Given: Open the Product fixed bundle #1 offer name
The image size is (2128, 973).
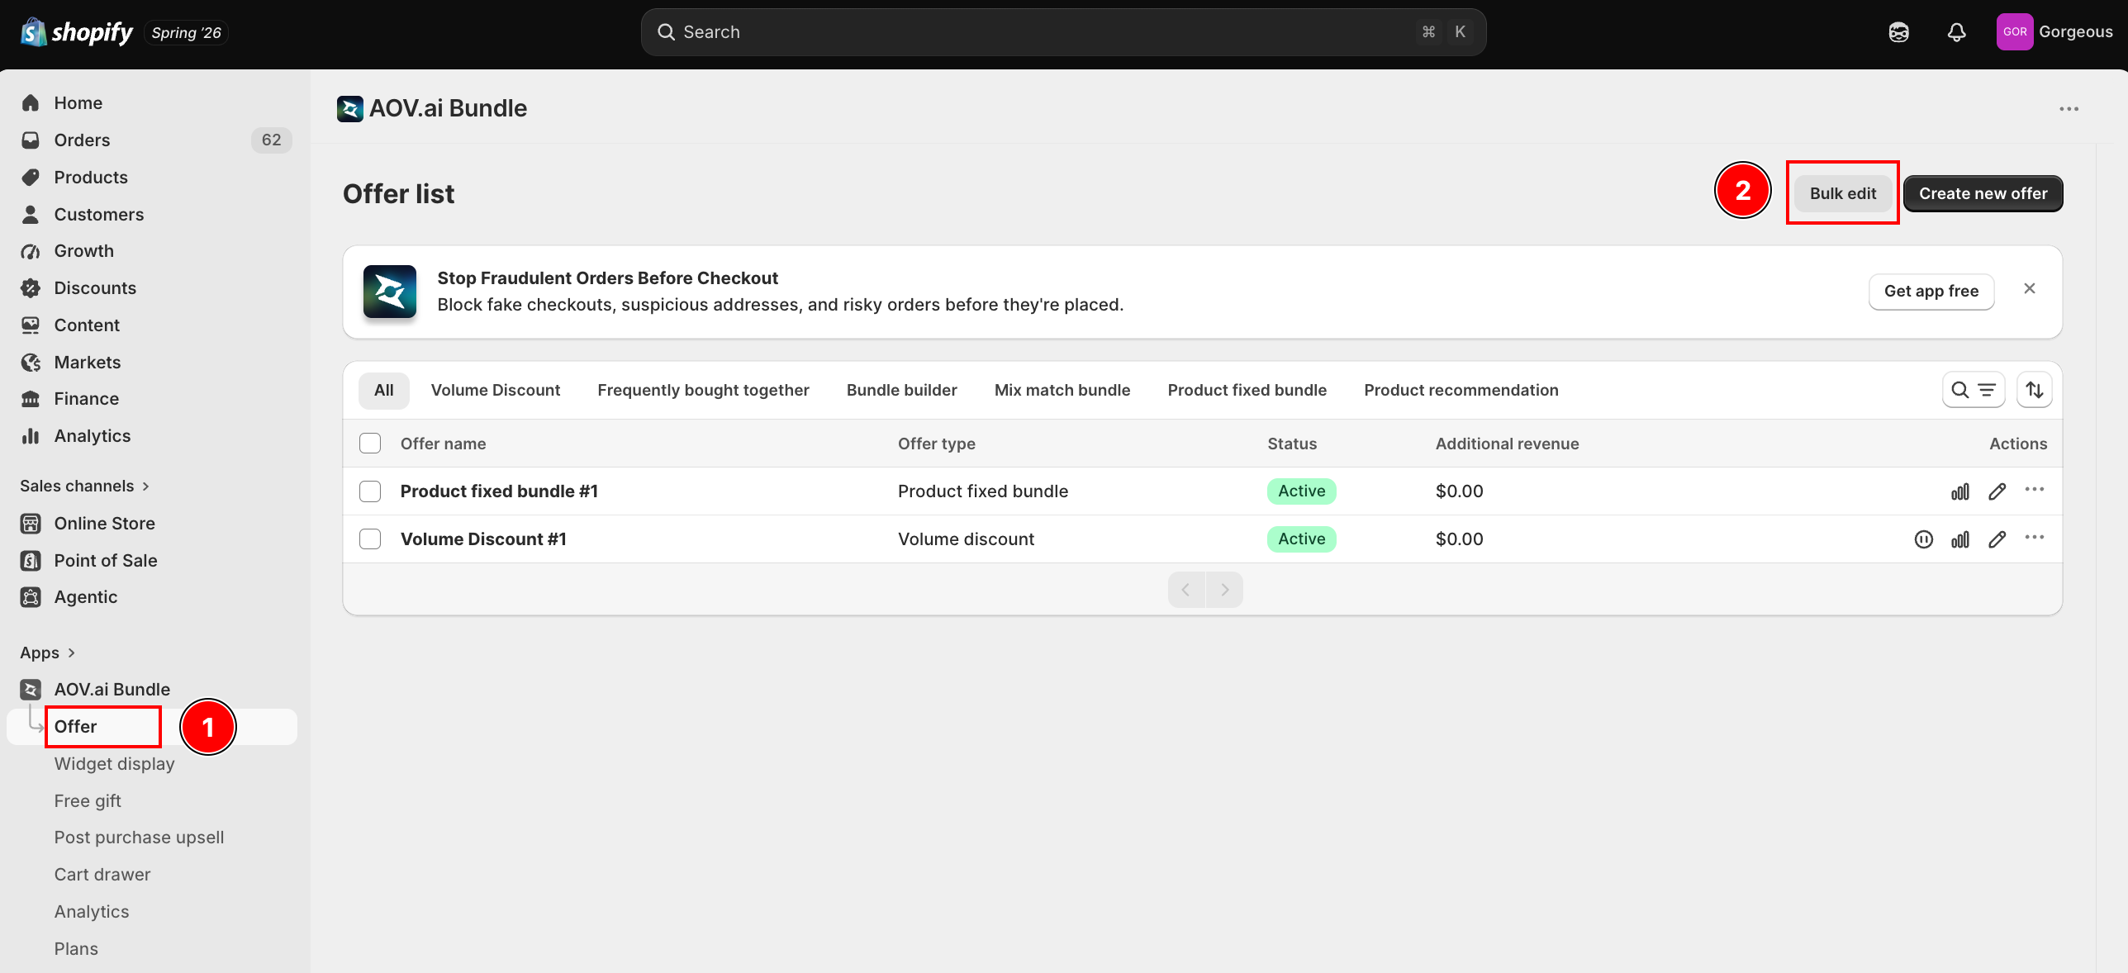Looking at the screenshot, I should point(499,491).
